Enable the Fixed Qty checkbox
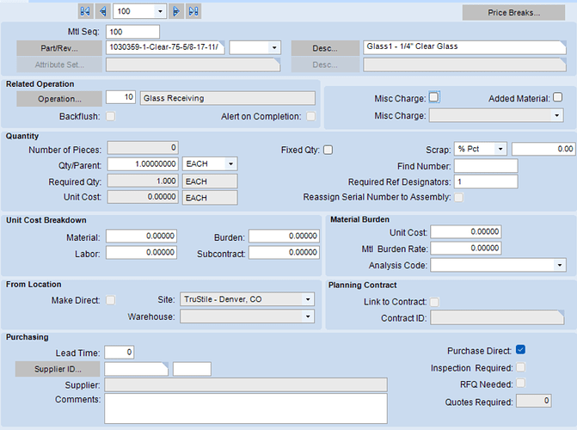 pos(328,150)
